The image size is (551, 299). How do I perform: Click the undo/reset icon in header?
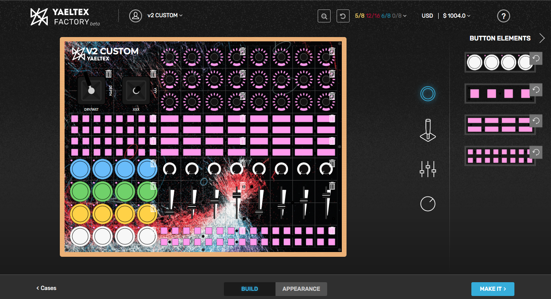343,16
